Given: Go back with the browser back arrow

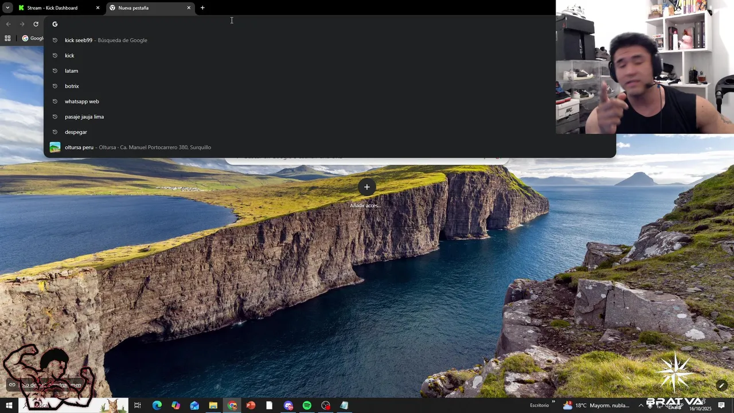Looking at the screenshot, I should point(8,24).
